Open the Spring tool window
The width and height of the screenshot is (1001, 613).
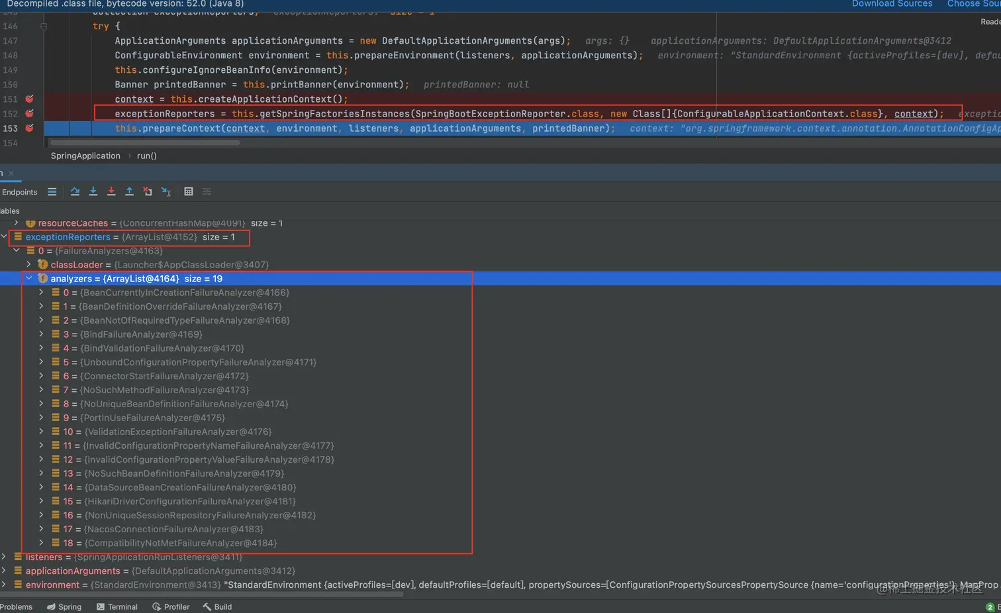64,606
